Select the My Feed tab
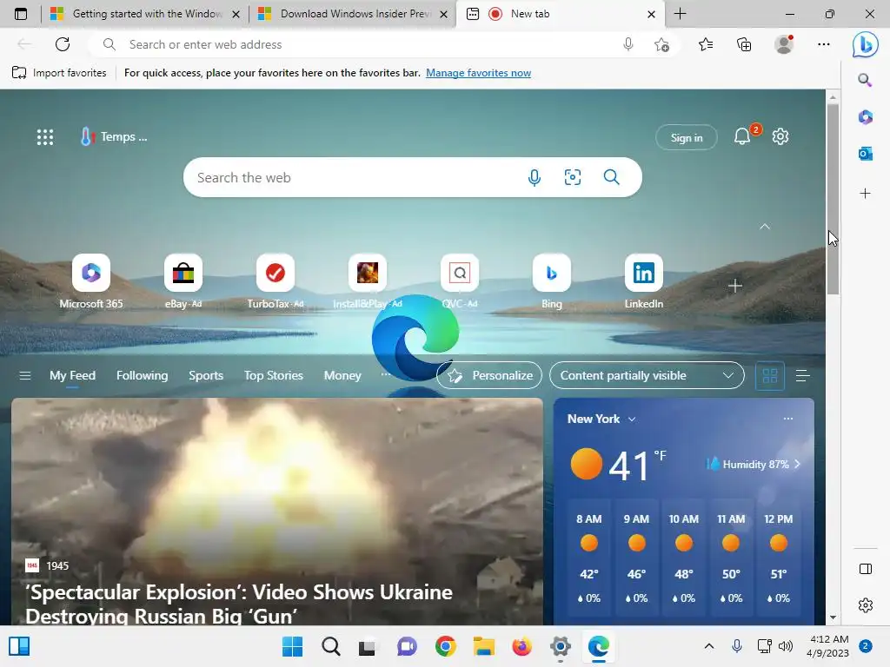Screen dimensions: 890x667 coord(73,375)
